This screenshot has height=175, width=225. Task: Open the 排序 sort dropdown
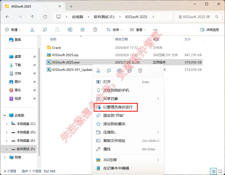[114, 30]
